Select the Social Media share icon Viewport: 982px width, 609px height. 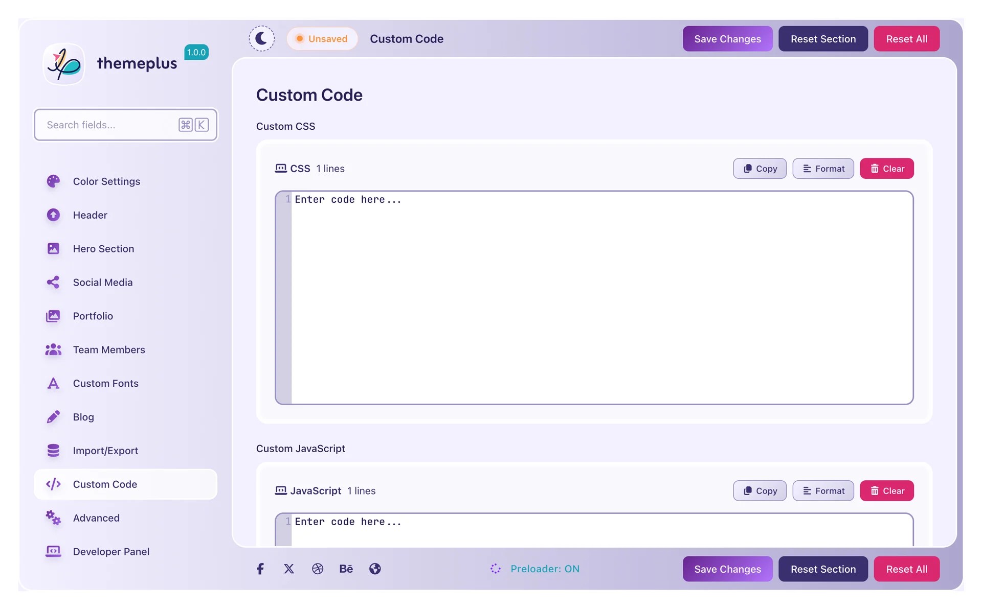click(53, 282)
